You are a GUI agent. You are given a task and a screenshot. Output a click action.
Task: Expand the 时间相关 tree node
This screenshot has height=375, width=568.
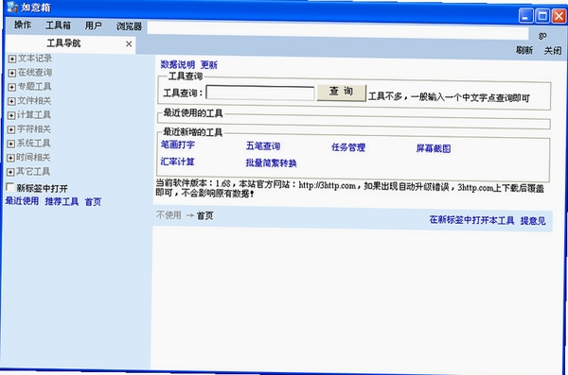(10, 158)
